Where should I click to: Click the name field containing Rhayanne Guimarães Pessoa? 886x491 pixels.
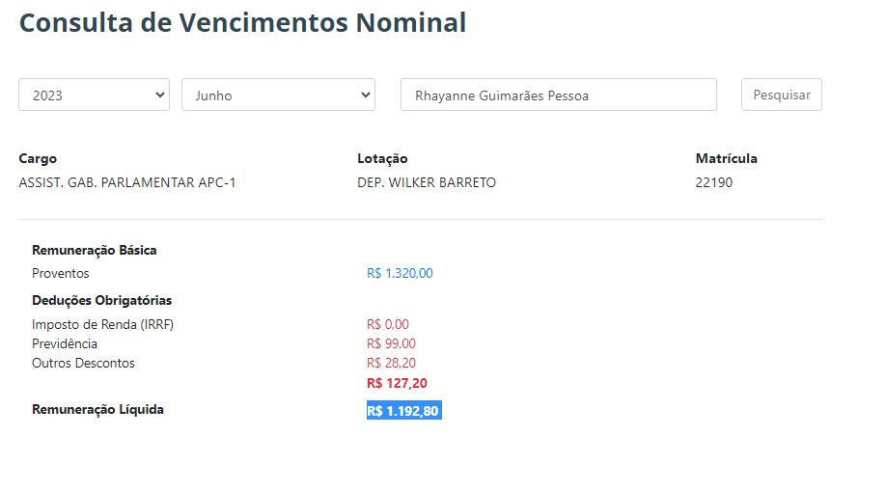(x=558, y=95)
